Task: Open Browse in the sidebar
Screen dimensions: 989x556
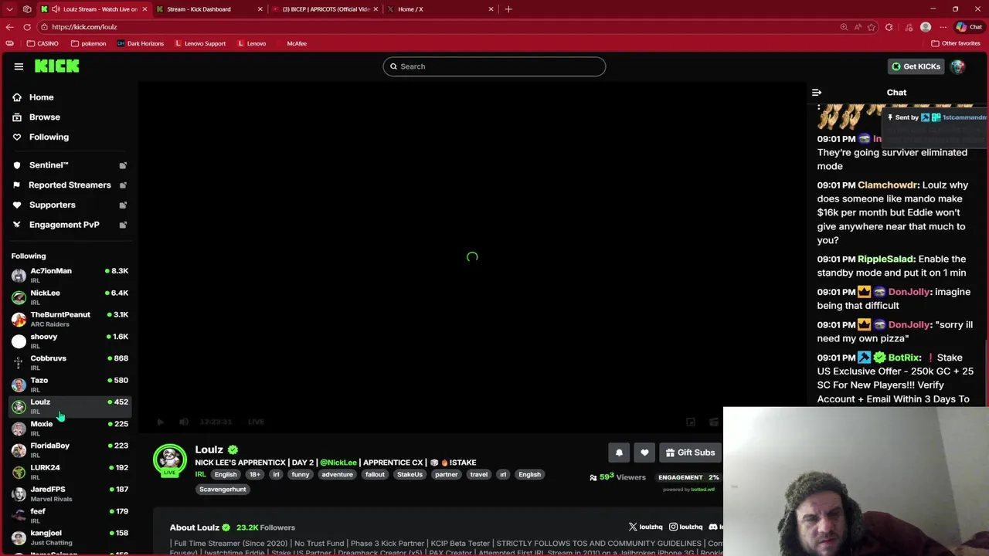Action: click(x=44, y=117)
